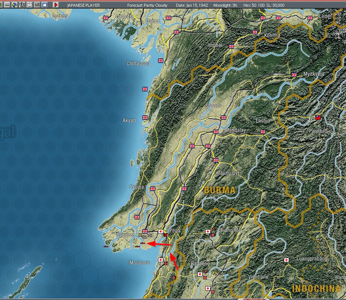Select the Japanese flag at Rahaeng

pyautogui.click(x=200, y=274)
